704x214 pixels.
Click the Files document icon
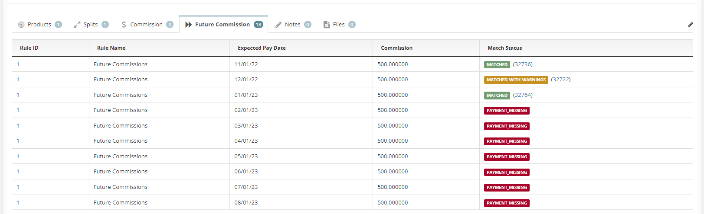click(x=327, y=25)
